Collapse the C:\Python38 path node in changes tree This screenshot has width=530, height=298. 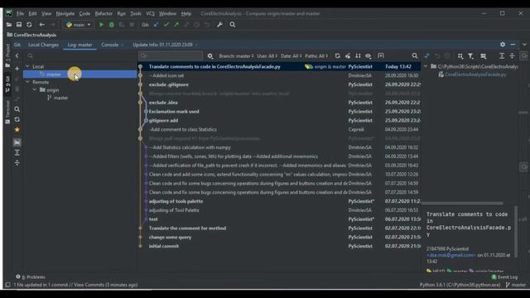(426, 66)
